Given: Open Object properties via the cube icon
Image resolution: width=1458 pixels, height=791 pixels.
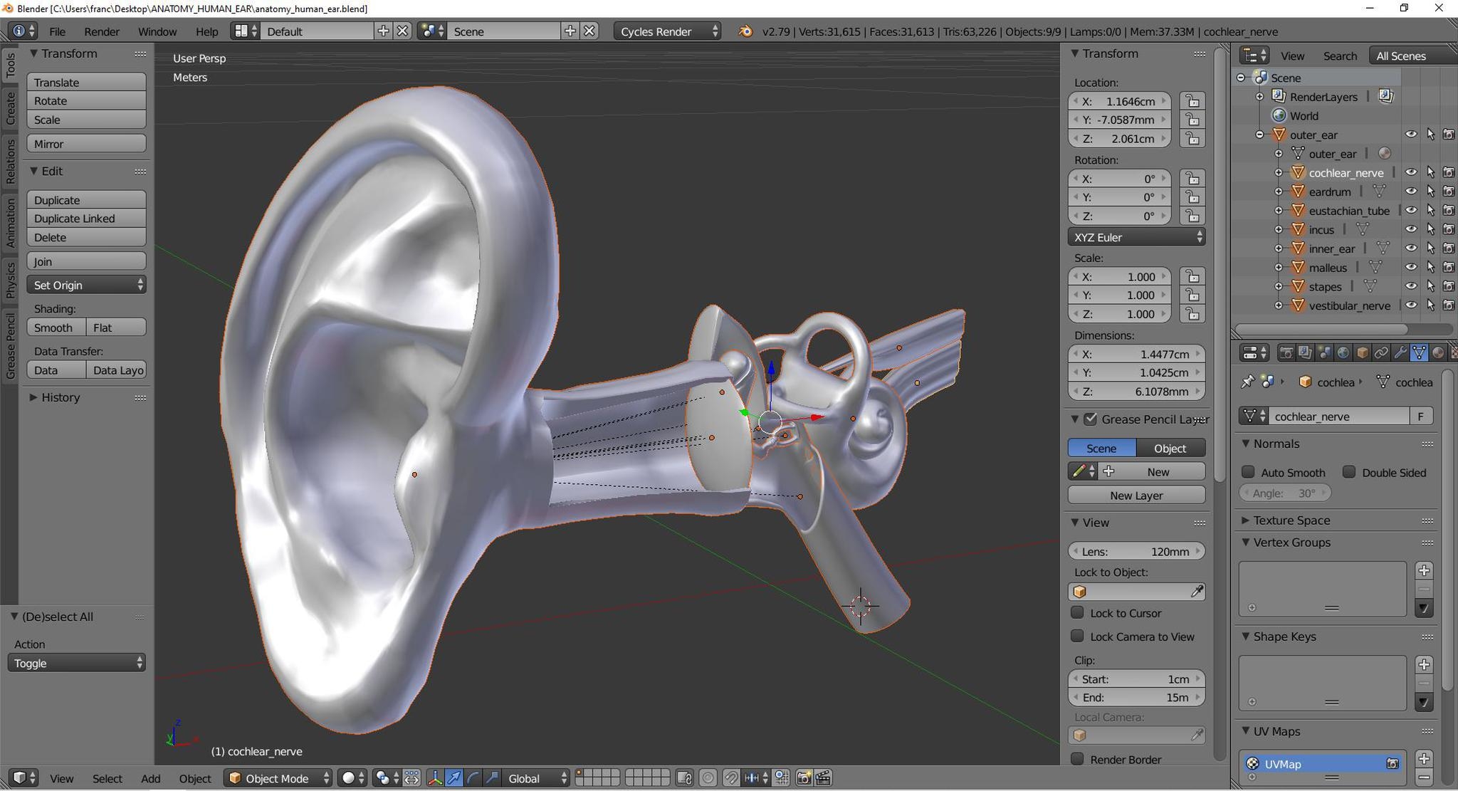Looking at the screenshot, I should [x=1362, y=352].
